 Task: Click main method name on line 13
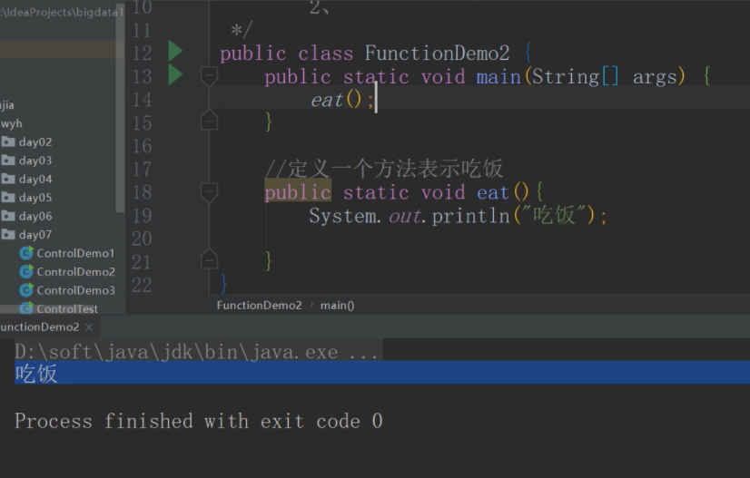tap(498, 76)
